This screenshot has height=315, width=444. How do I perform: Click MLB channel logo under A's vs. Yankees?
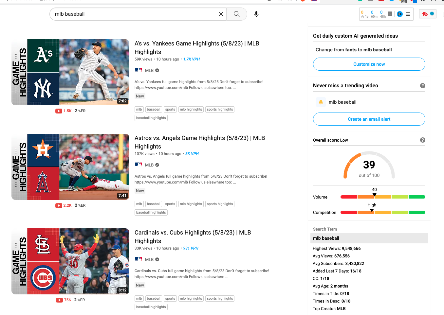click(x=139, y=70)
